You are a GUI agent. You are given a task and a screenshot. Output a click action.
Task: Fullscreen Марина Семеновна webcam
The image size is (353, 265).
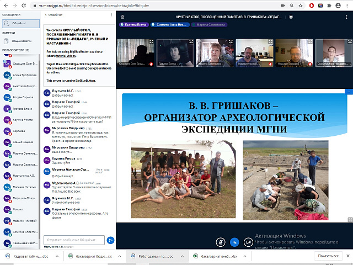click(x=231, y=41)
